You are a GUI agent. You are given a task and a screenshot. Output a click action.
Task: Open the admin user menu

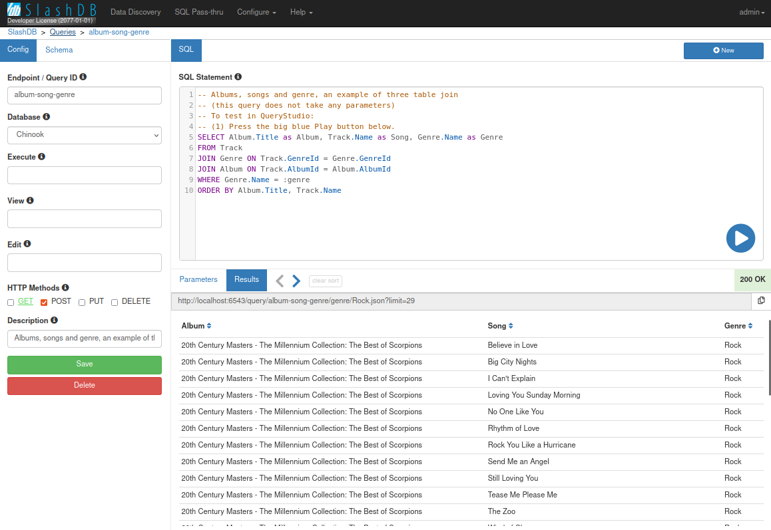pyautogui.click(x=752, y=12)
